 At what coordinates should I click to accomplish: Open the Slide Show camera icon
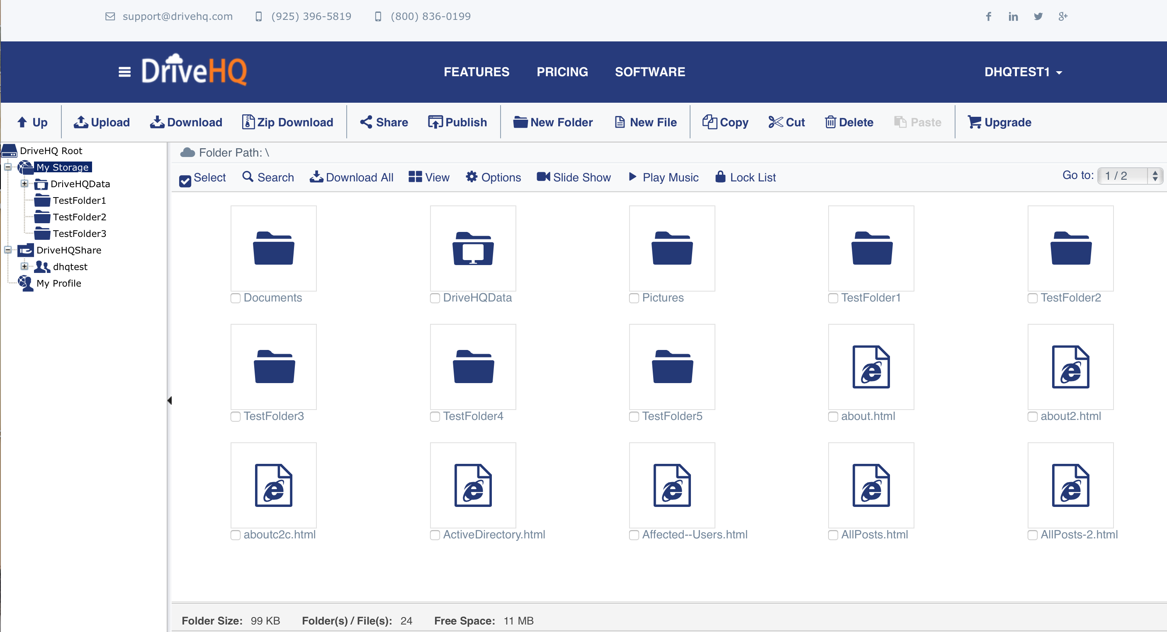tap(543, 177)
